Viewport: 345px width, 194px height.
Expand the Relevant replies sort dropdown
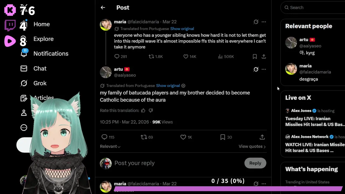tap(110, 146)
